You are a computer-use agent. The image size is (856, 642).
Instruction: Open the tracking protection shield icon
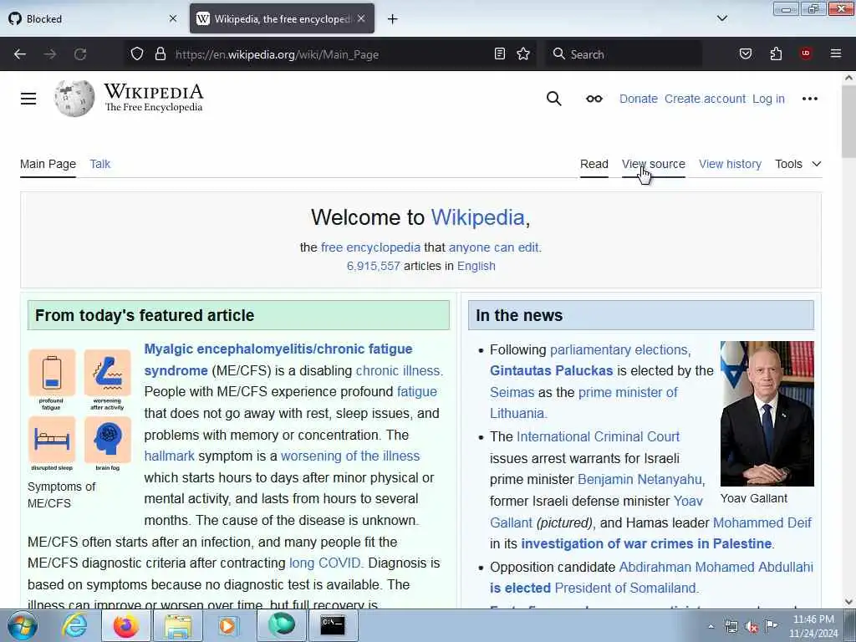pyautogui.click(x=137, y=54)
